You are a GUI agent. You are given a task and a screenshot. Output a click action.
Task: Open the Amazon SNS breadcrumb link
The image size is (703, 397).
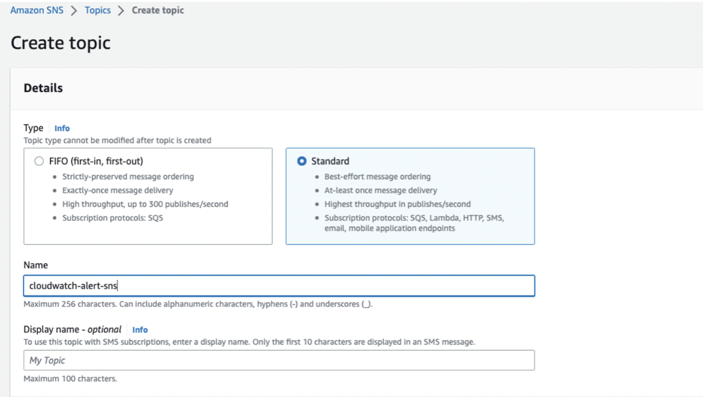pyautogui.click(x=37, y=10)
